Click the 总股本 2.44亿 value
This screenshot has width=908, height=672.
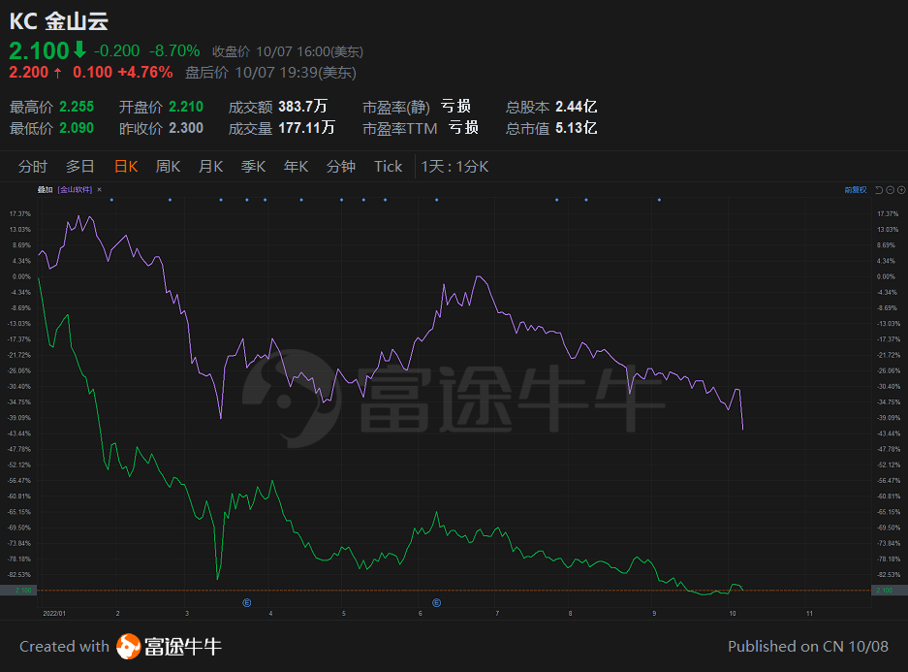click(x=577, y=107)
